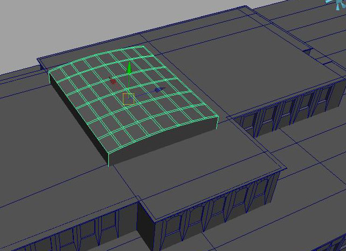The image size is (346, 251).
Task: Click the green Y-axis move arrow
Action: (x=129, y=67)
